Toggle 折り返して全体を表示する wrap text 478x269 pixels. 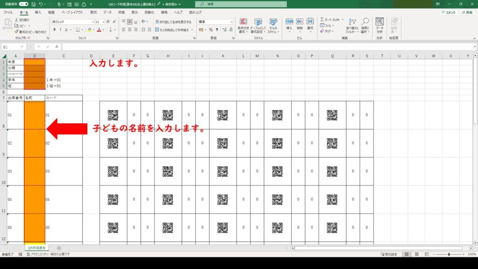click(x=173, y=22)
